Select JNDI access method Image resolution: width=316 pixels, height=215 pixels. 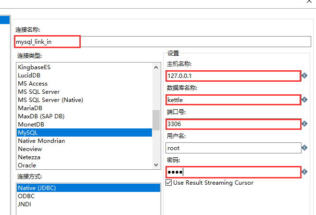[x=88, y=204]
